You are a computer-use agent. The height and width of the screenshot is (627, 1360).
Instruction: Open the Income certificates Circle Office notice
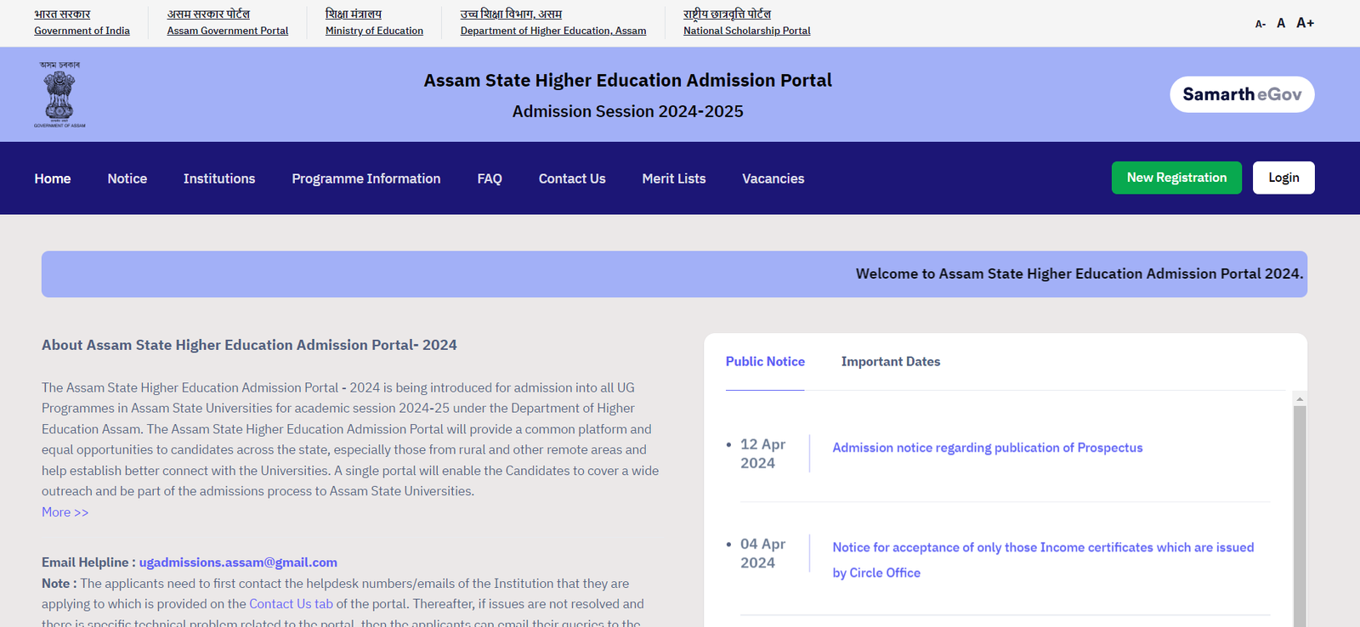(1043, 560)
